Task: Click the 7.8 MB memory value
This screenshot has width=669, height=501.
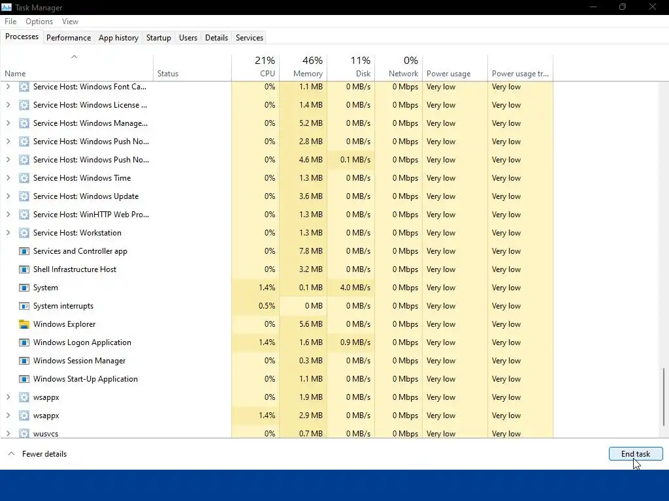Action: point(310,251)
